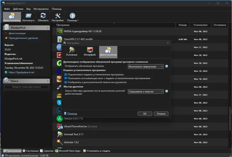Open the Вид menu
This screenshot has width=232, height=157.
pos(28,9)
